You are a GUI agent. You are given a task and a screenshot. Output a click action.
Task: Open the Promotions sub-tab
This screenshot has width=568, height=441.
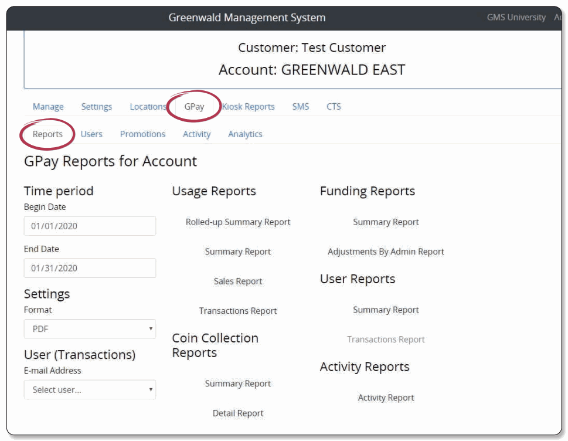tap(142, 134)
